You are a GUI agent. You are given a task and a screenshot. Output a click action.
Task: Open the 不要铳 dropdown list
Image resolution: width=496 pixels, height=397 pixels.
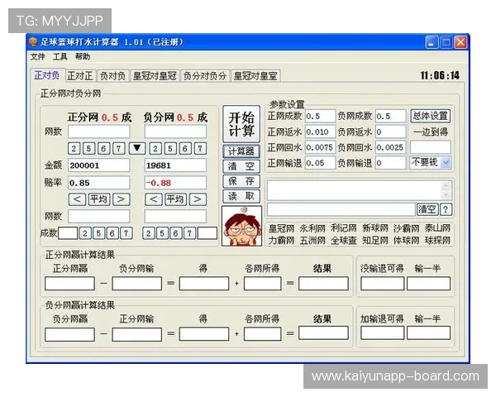446,163
